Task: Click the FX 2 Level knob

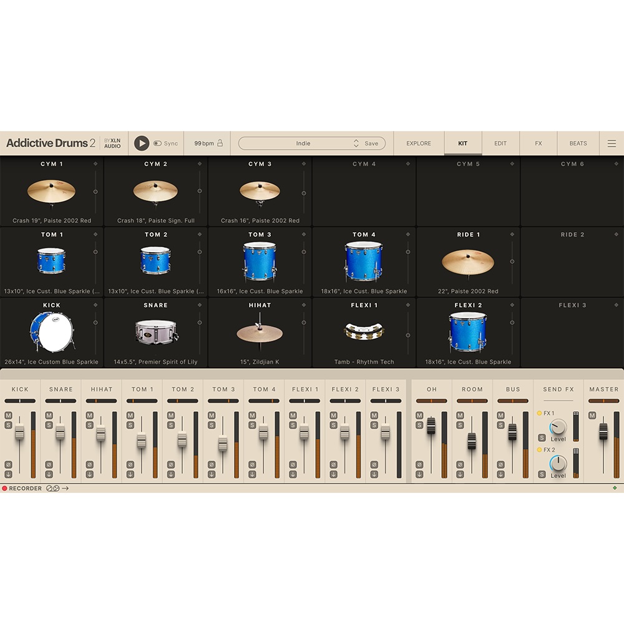Action: click(558, 463)
